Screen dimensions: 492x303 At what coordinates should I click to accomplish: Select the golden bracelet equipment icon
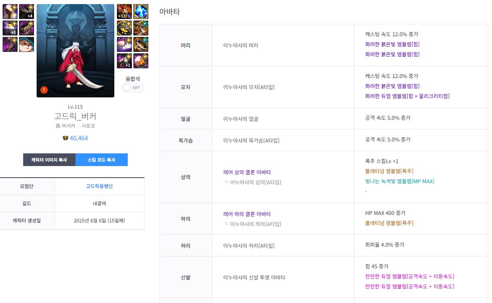point(124,28)
